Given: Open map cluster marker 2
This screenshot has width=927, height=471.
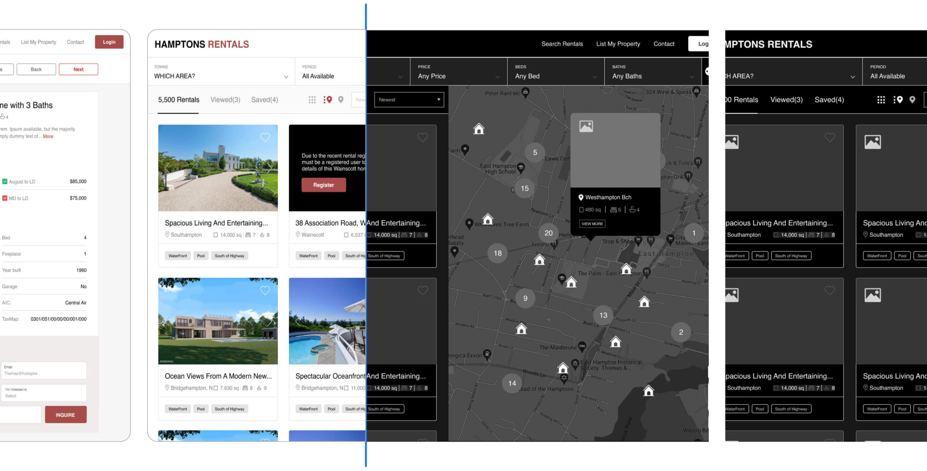Looking at the screenshot, I should 681,332.
